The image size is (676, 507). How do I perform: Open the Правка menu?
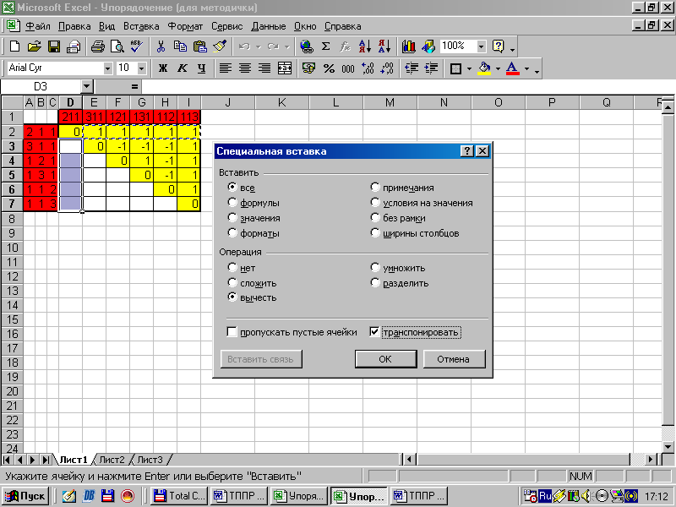point(74,26)
